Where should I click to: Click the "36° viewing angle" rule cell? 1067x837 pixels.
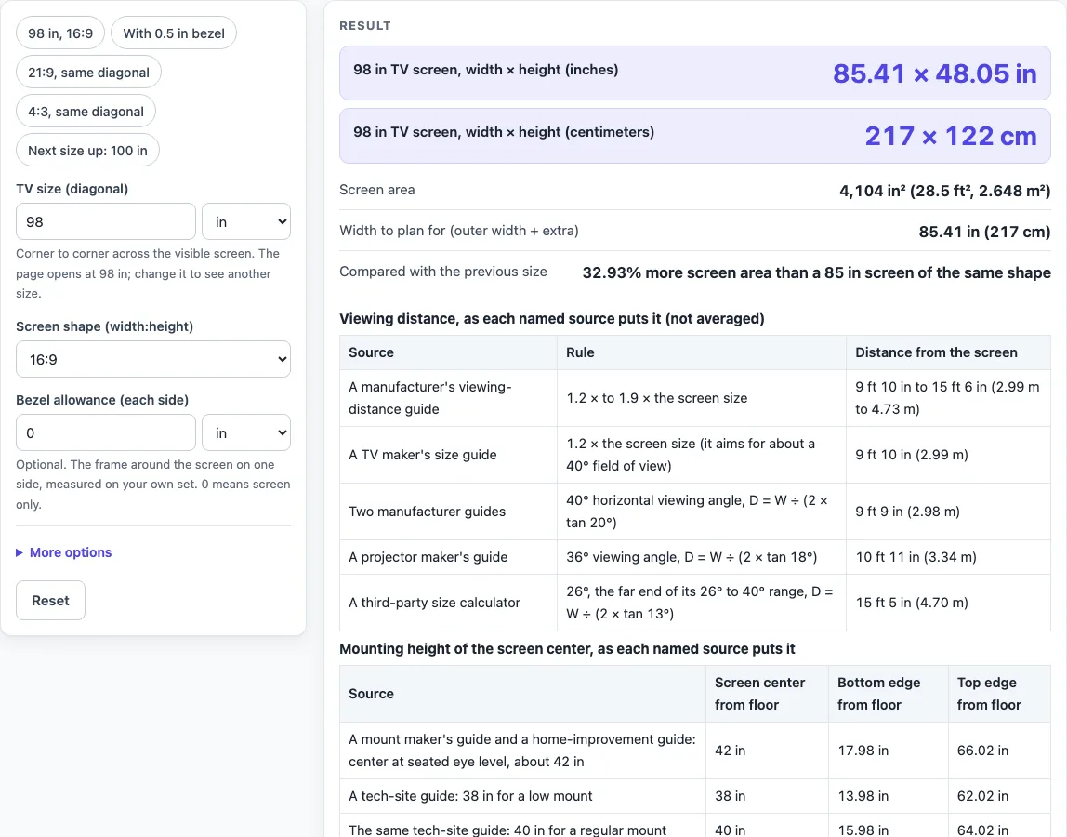click(x=702, y=557)
